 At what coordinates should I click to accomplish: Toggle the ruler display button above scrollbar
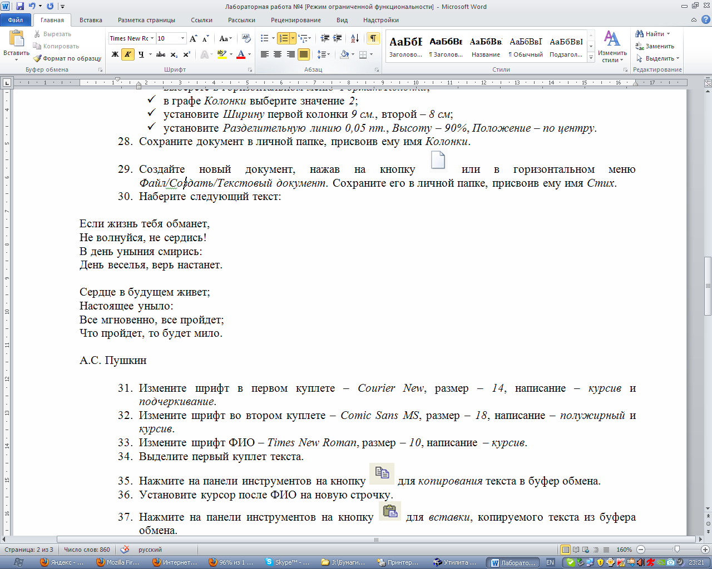[708, 83]
